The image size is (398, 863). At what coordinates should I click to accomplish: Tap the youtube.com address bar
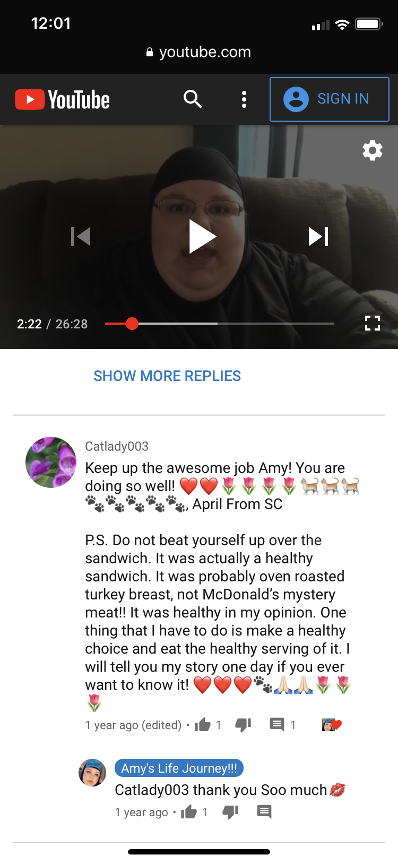[x=198, y=52]
